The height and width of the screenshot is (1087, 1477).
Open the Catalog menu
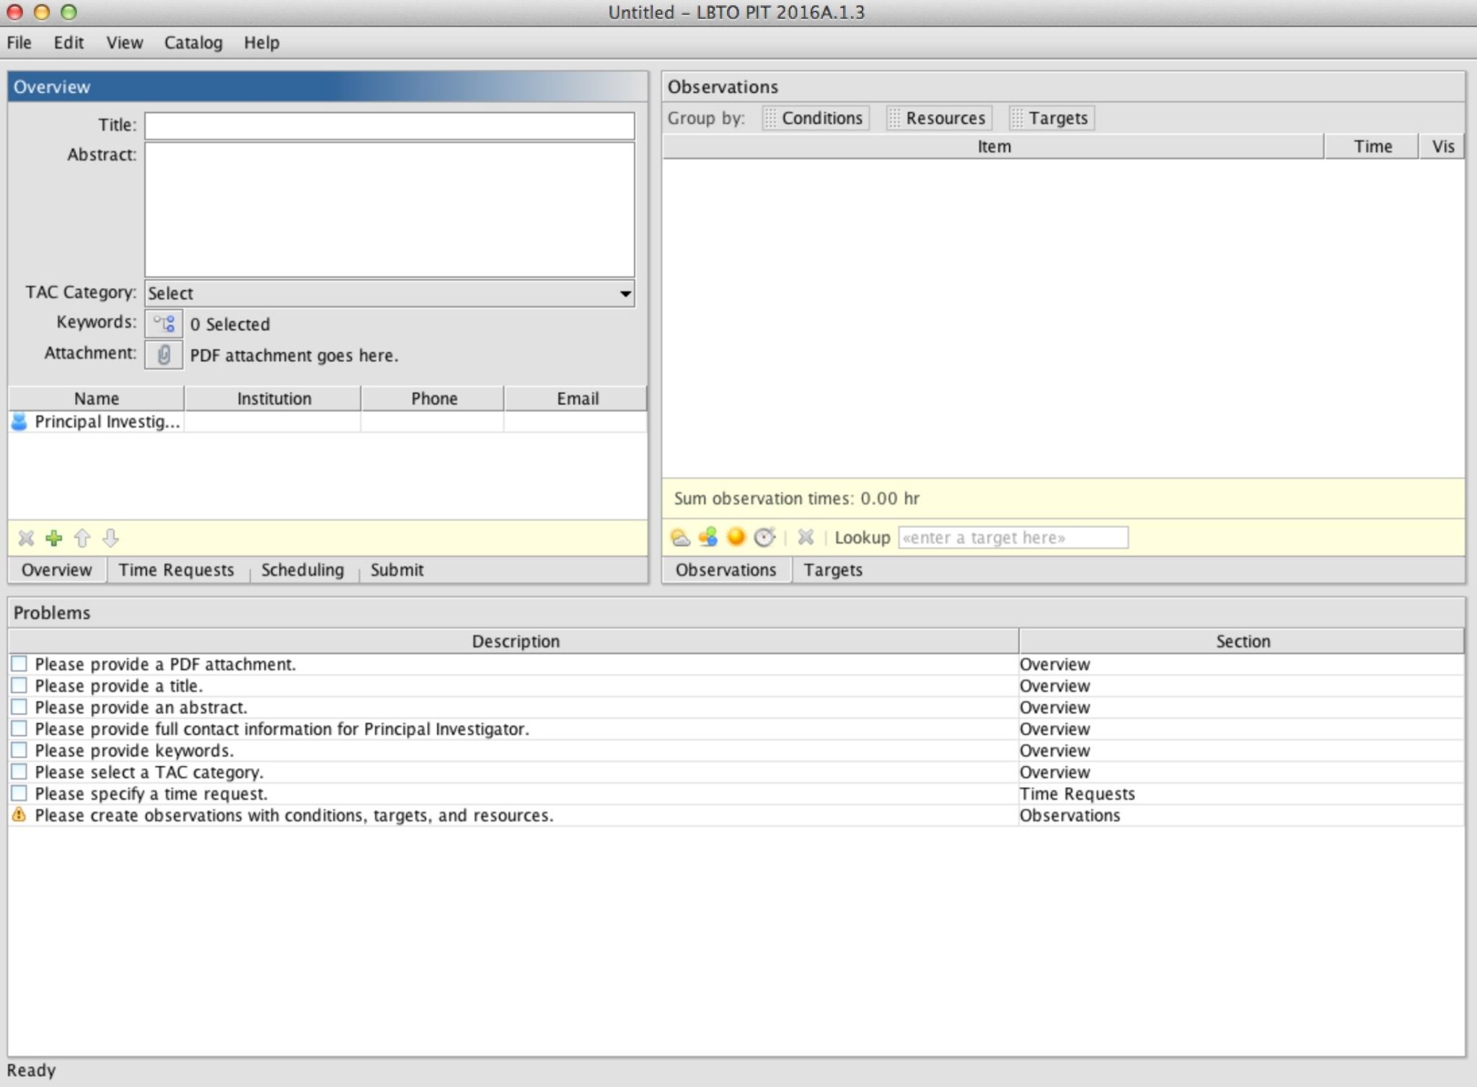[x=193, y=43]
